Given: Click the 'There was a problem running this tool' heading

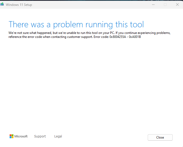Looking at the screenshot, I should 76,24.
